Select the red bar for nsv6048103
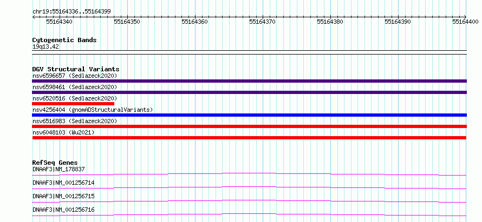 click(249, 138)
